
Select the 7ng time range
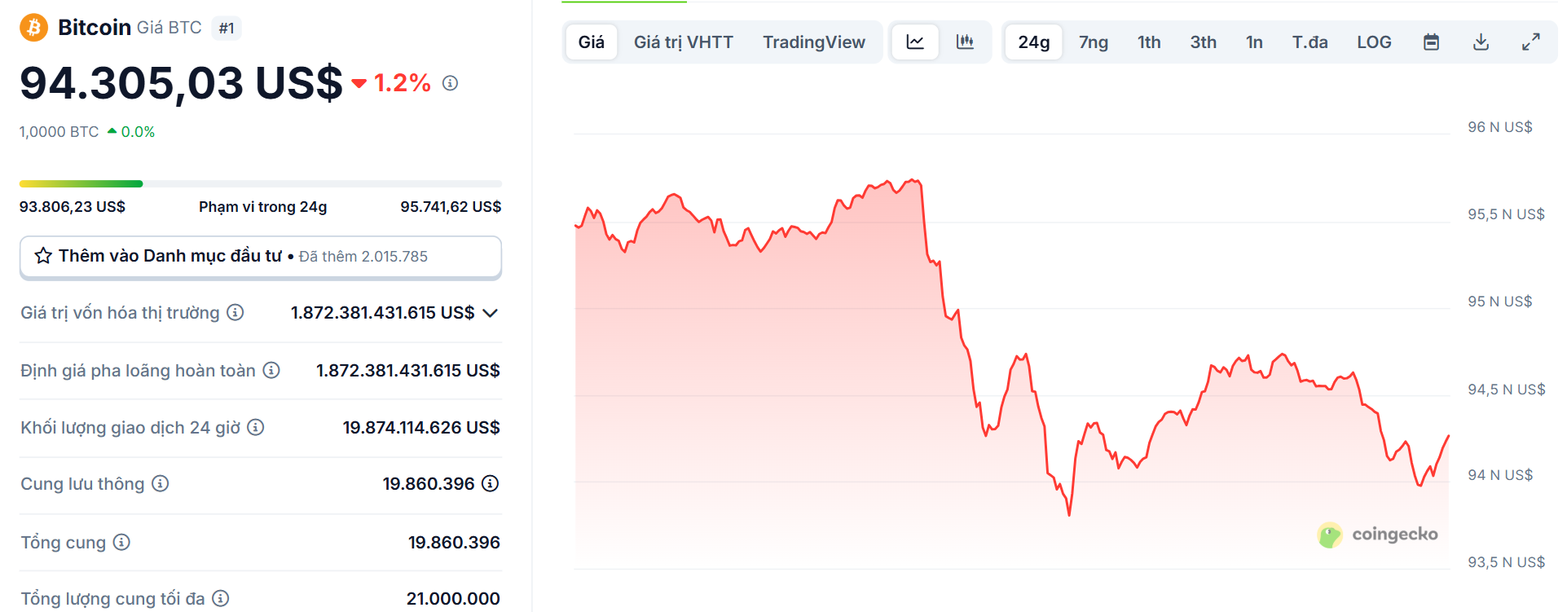(1093, 42)
